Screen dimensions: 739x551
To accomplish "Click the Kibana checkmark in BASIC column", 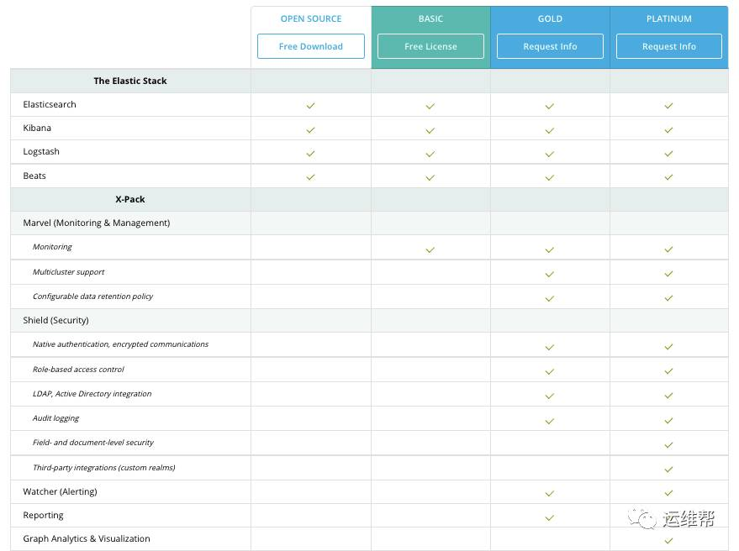I will pos(430,129).
